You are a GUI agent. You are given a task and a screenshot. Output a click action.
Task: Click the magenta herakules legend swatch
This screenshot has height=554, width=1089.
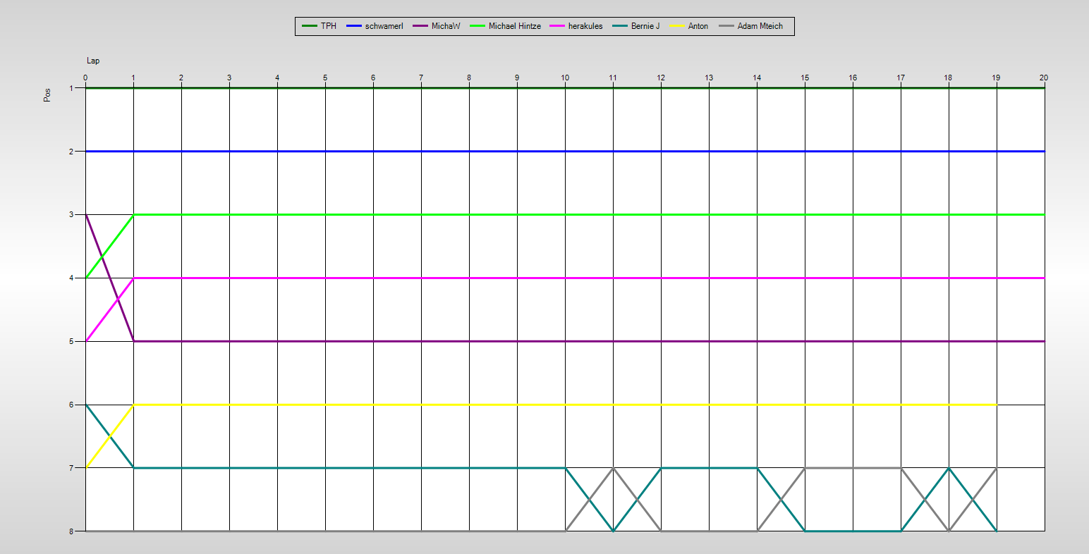coord(557,26)
